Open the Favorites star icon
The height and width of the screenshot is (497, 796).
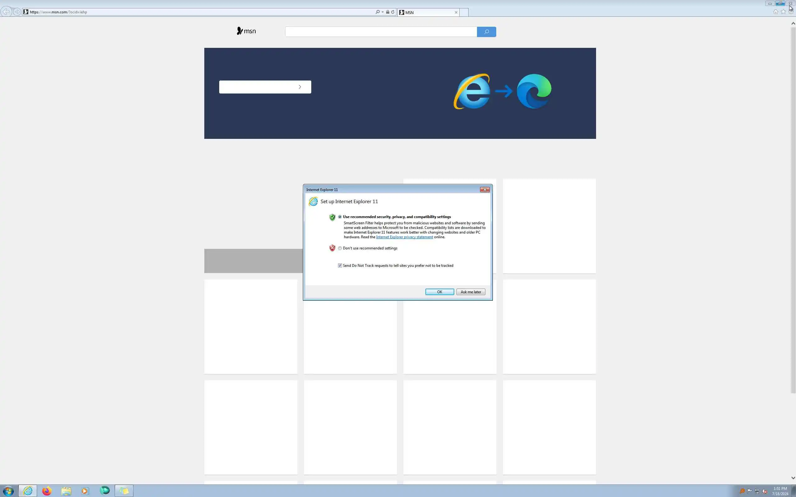click(783, 12)
